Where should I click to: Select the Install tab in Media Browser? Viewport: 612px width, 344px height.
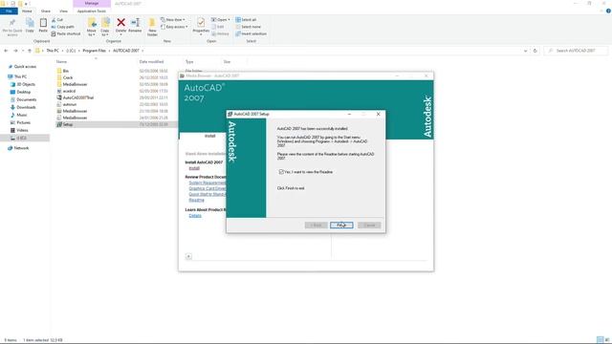[210, 136]
